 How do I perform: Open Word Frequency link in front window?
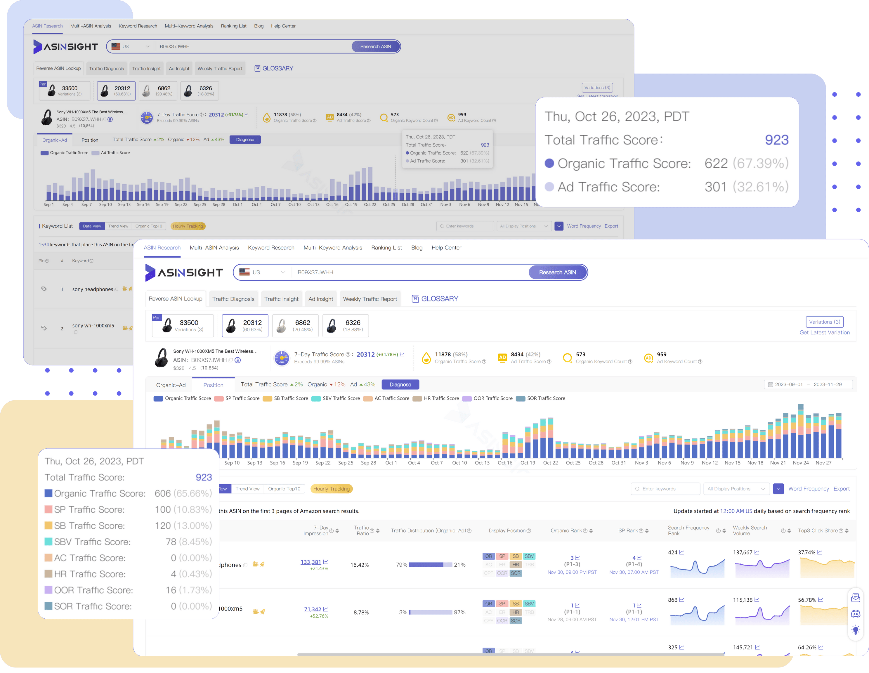tap(809, 489)
